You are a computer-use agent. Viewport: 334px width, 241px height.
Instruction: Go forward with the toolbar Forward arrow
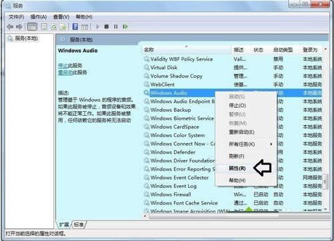click(x=19, y=27)
